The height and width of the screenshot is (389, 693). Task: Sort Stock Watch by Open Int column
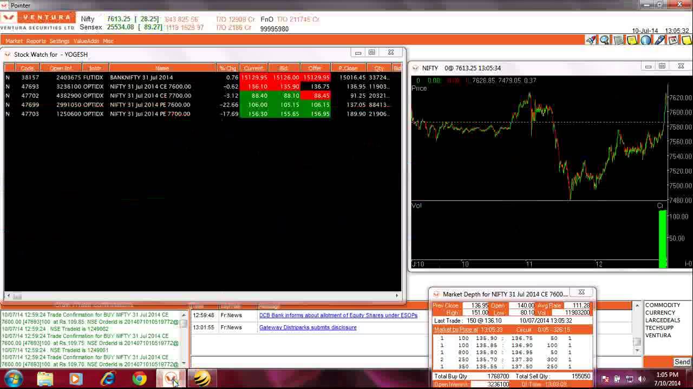pos(61,68)
